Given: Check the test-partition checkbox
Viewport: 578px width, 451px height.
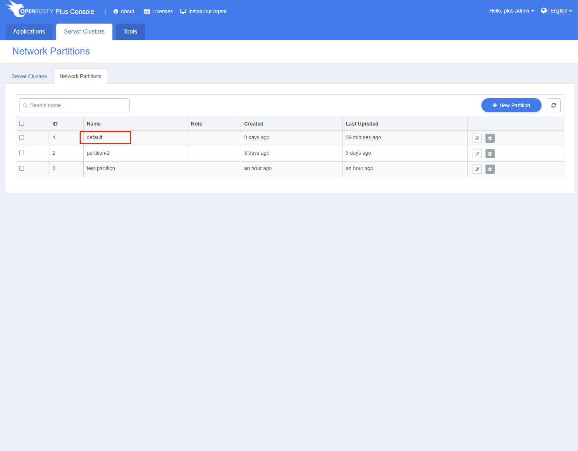Looking at the screenshot, I should 22,169.
